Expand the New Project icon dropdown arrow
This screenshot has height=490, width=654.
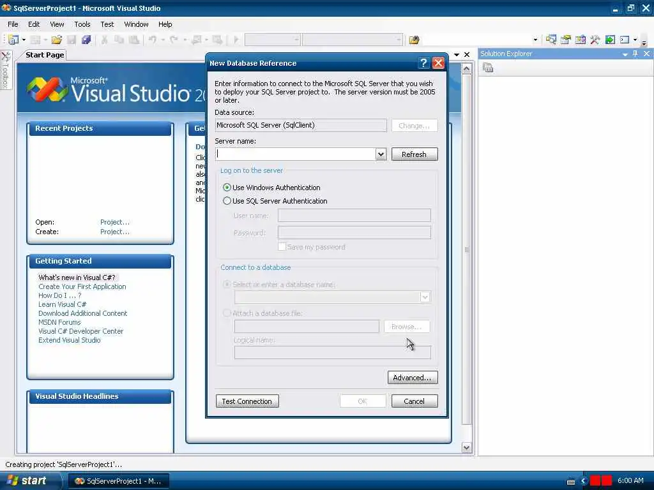click(x=24, y=40)
